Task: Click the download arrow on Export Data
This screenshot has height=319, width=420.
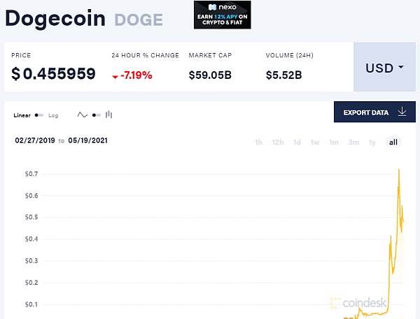Action: click(402, 112)
